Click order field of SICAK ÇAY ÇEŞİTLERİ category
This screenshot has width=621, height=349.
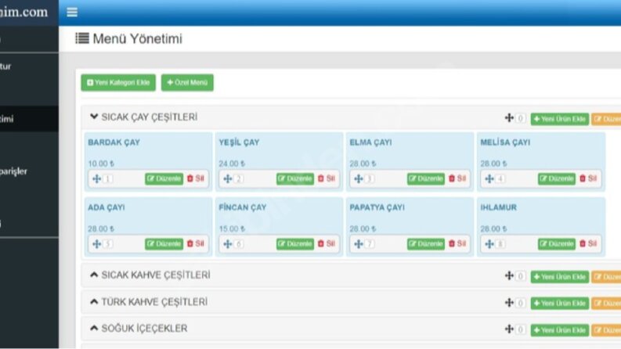[x=521, y=118]
